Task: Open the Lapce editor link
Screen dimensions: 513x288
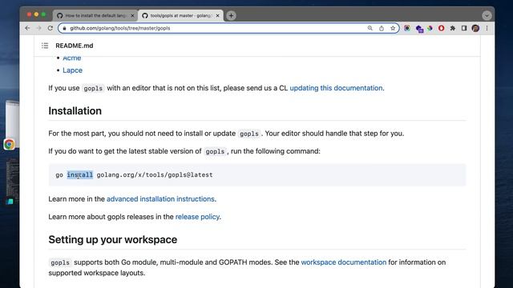Action: click(x=73, y=70)
